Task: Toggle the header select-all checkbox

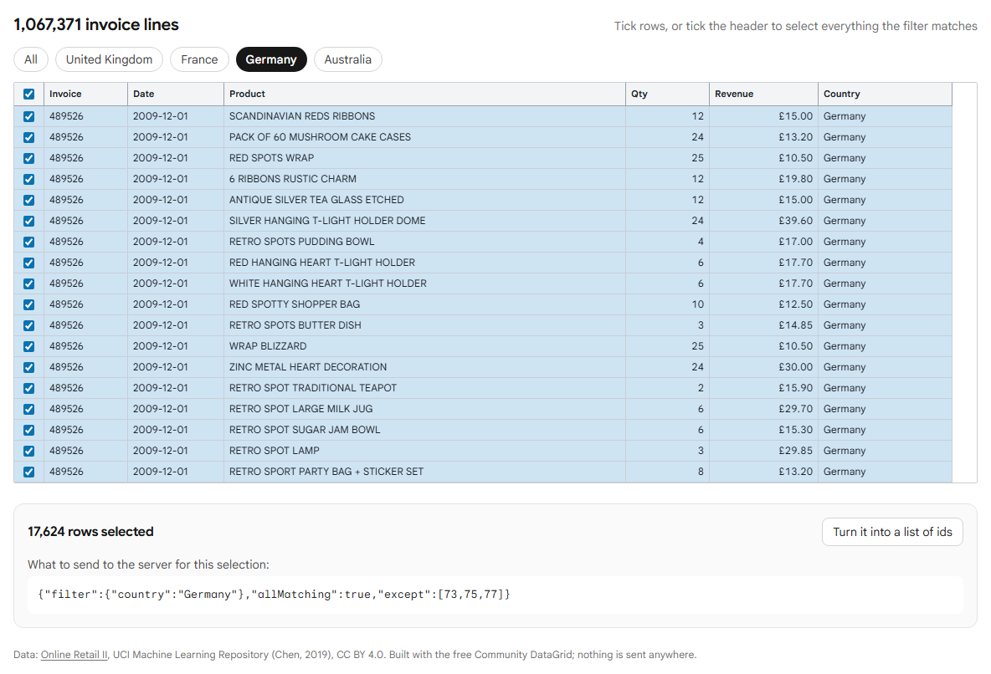Action: [x=28, y=94]
